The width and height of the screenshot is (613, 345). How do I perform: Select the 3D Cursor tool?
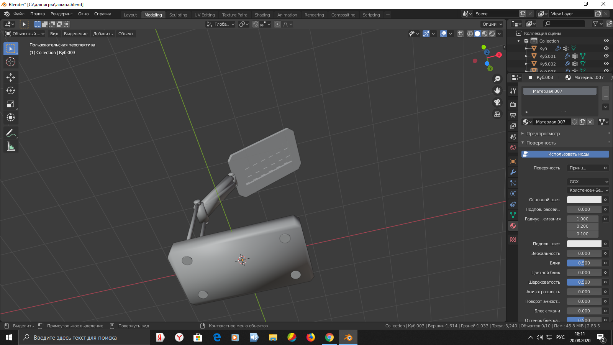click(11, 62)
